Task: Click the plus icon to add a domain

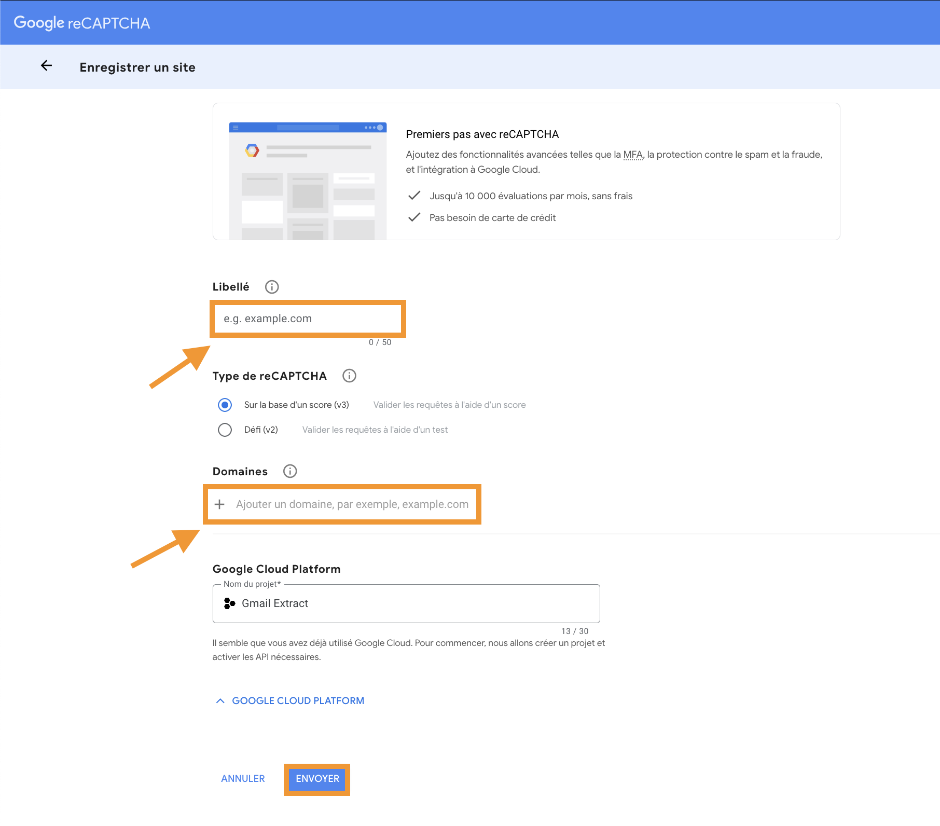Action: click(219, 504)
